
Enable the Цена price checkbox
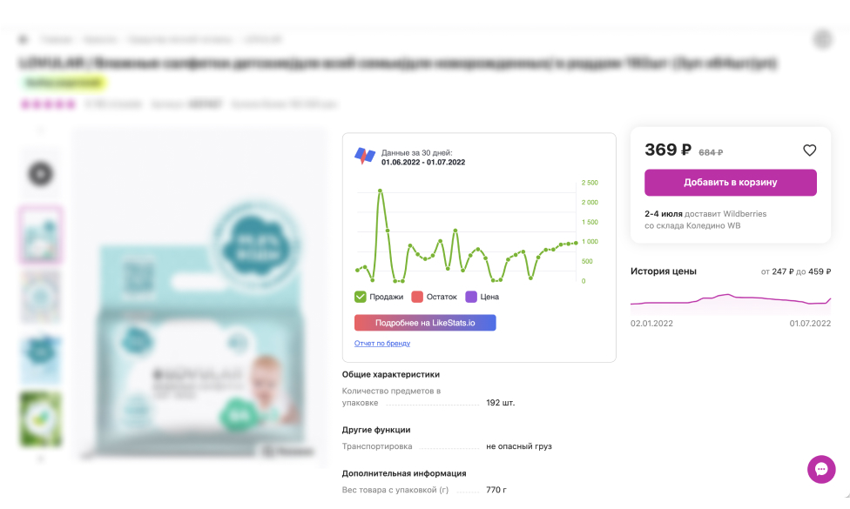pyautogui.click(x=471, y=297)
